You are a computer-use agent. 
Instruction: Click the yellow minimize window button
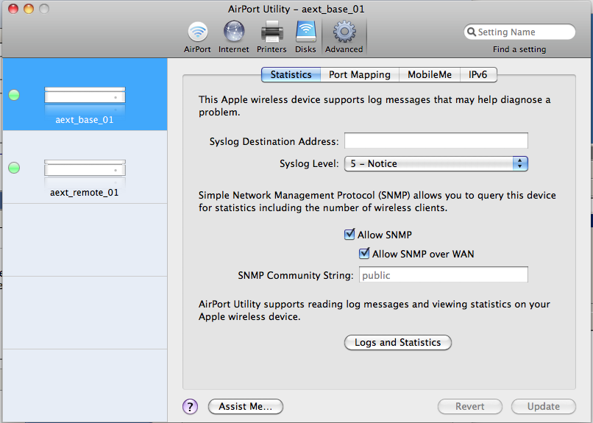29,9
